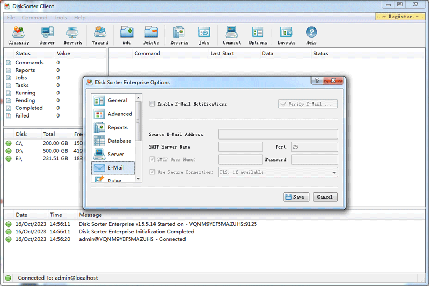Select Advanced in the options sidebar
The height and width of the screenshot is (286, 429).
click(x=114, y=114)
